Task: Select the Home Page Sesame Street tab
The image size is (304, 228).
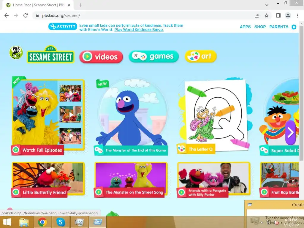Action: click(x=38, y=5)
